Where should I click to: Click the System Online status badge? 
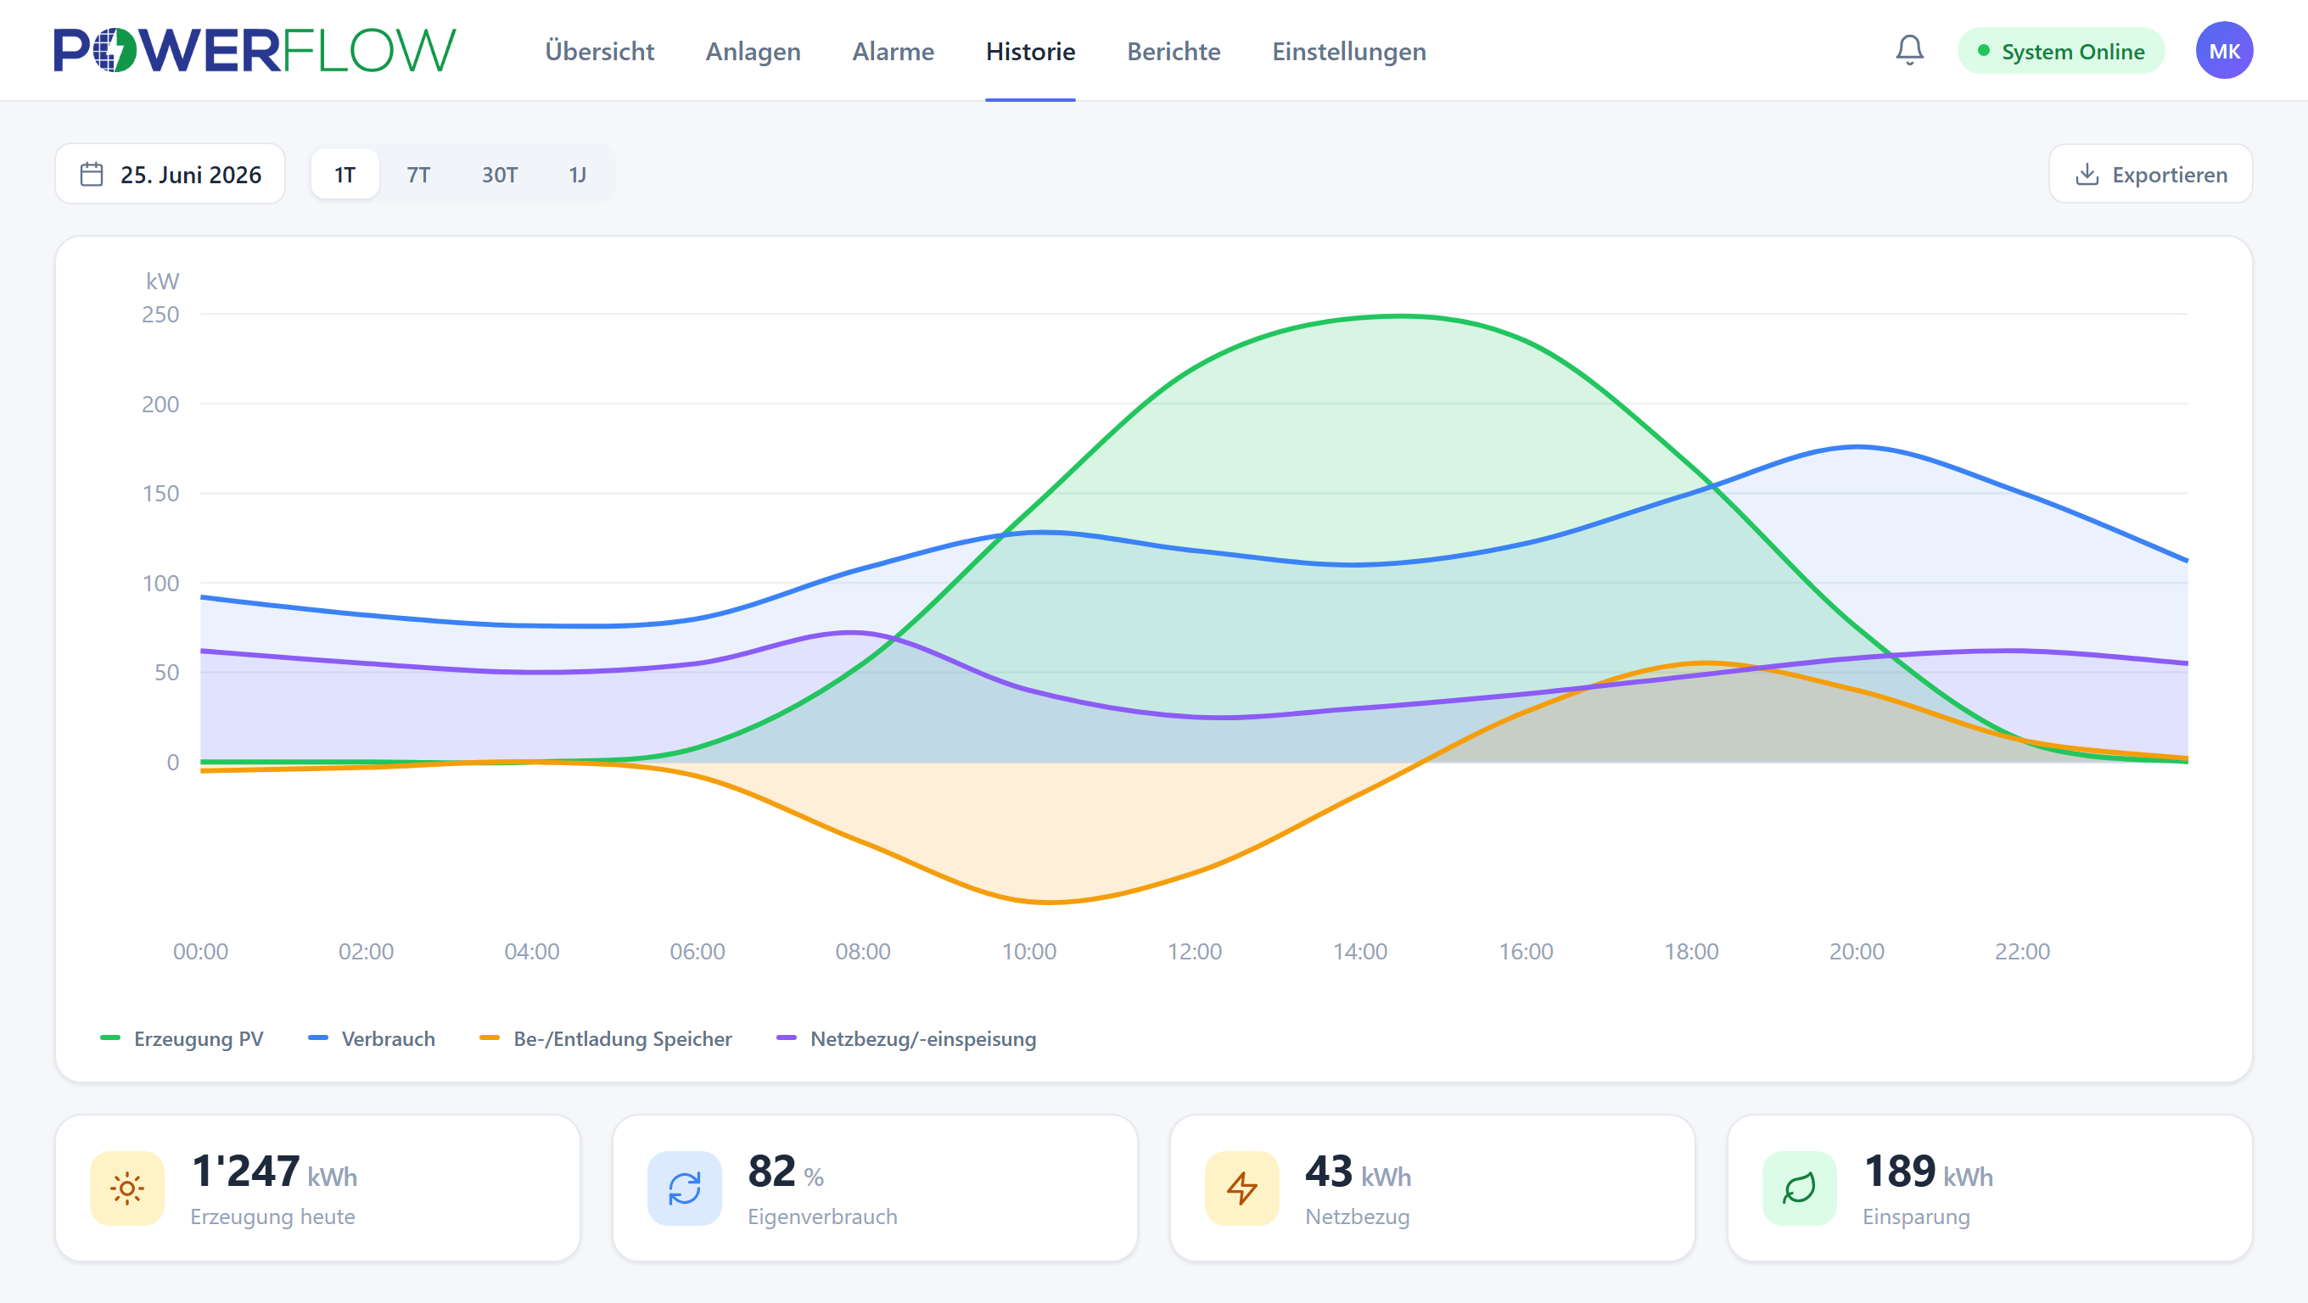click(x=2061, y=51)
